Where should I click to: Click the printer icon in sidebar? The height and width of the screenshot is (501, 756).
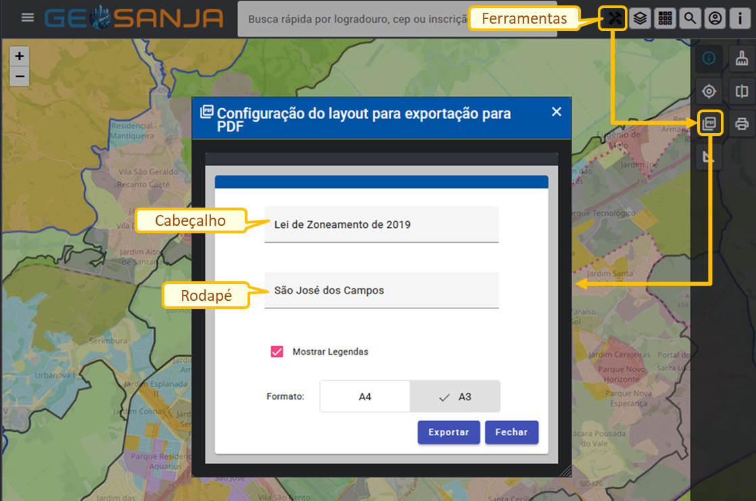[742, 123]
